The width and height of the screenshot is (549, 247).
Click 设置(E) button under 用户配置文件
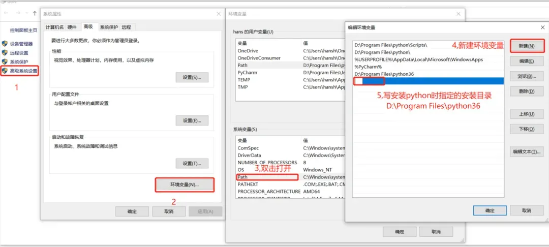pyautogui.click(x=192, y=120)
